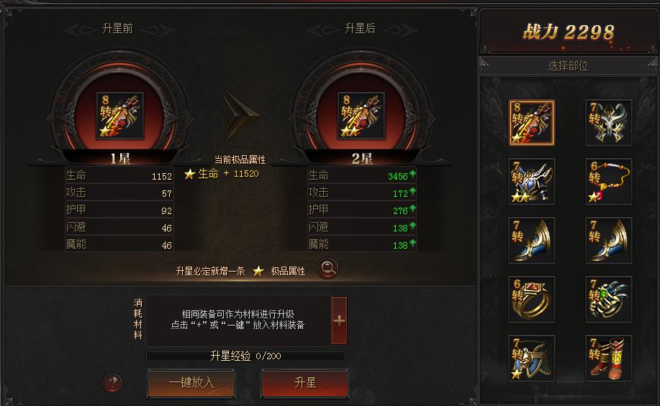Click the 消耗材料 material slot area

[238, 320]
